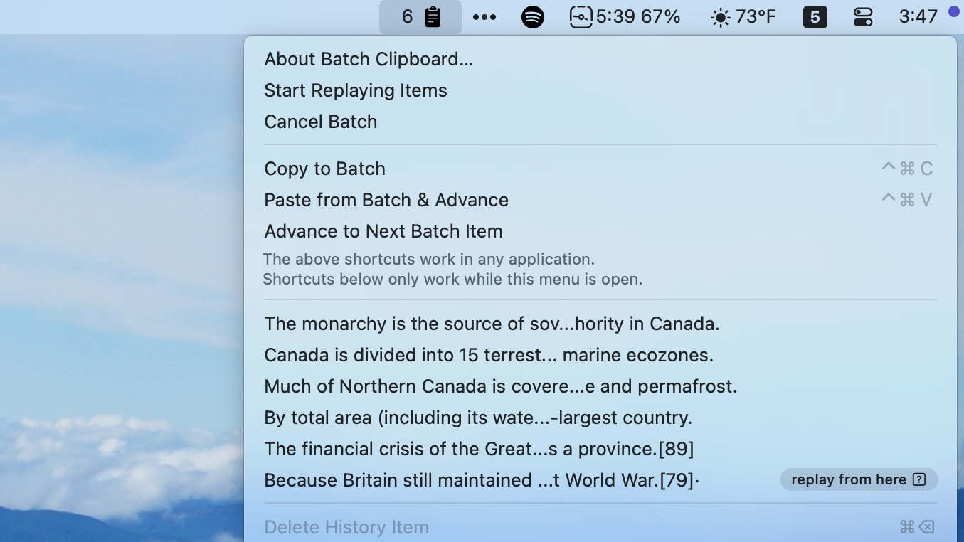This screenshot has width=964, height=542.
Task: Open the weather 73°F menu bar item
Action: point(743,17)
